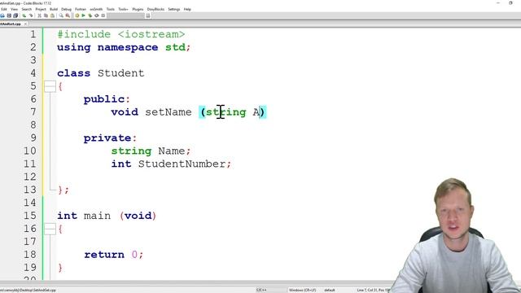Open the View menu
Image resolution: width=521 pixels, height=293 pixels.
(15, 9)
